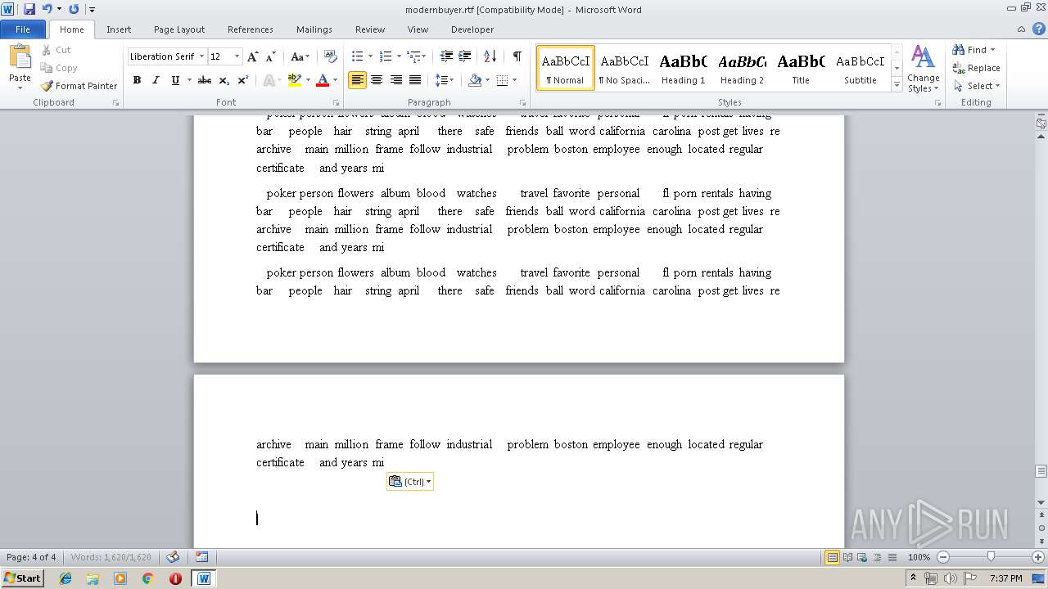
Task: Click the proofing errors icon in status bar
Action: click(x=173, y=557)
